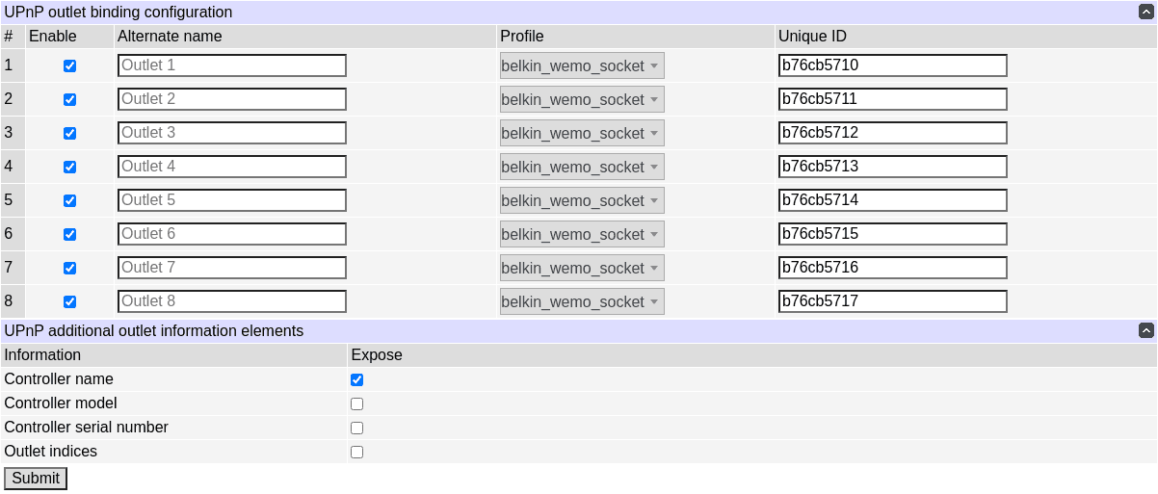
Task: Open the outlet 8 Profile dropdown
Action: pyautogui.click(x=582, y=301)
